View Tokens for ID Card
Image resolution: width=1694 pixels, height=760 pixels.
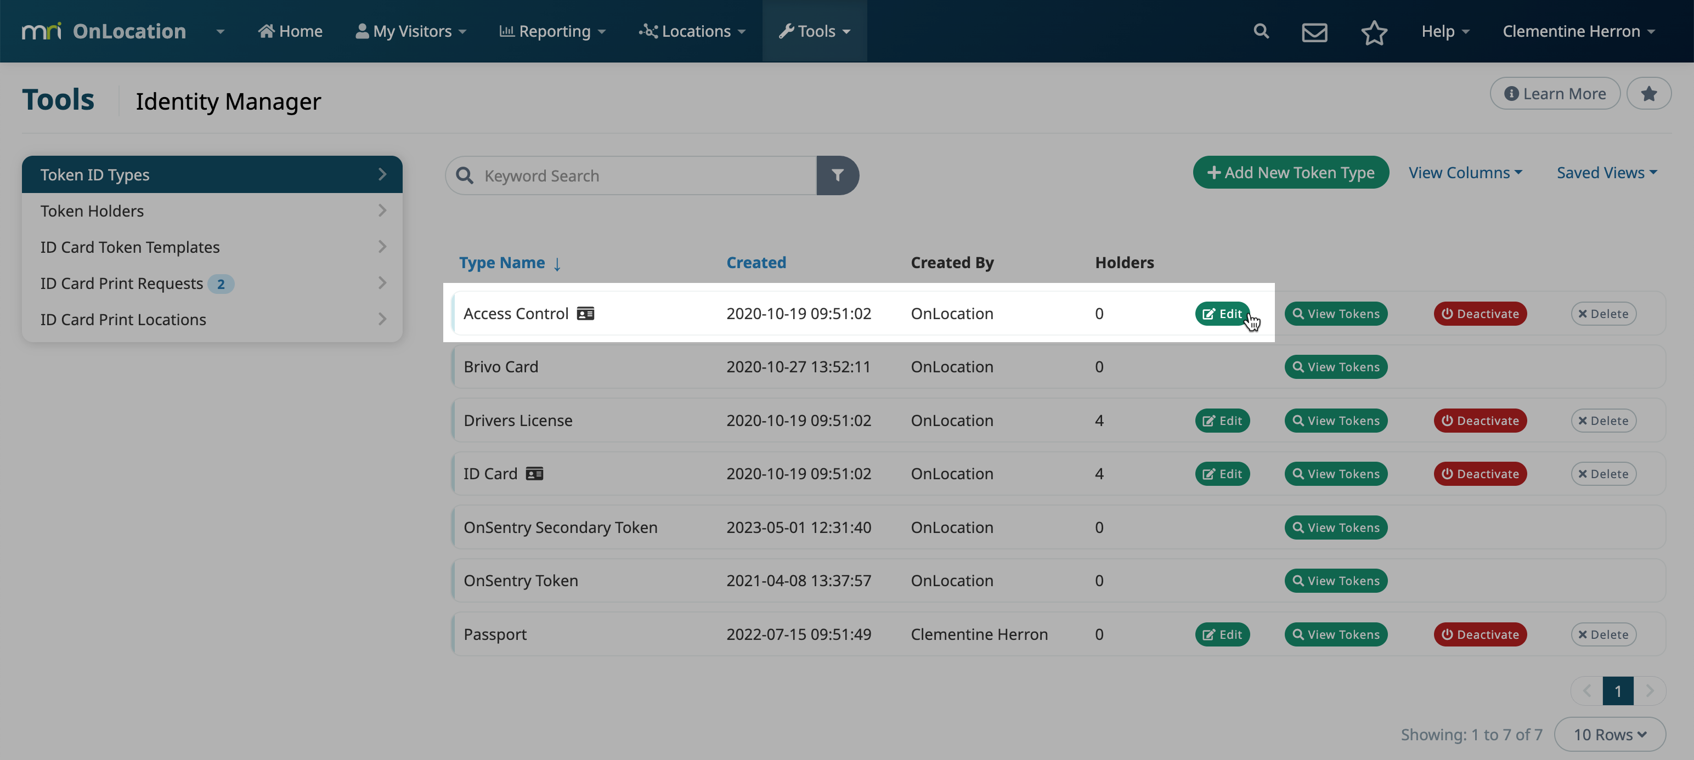pos(1336,473)
